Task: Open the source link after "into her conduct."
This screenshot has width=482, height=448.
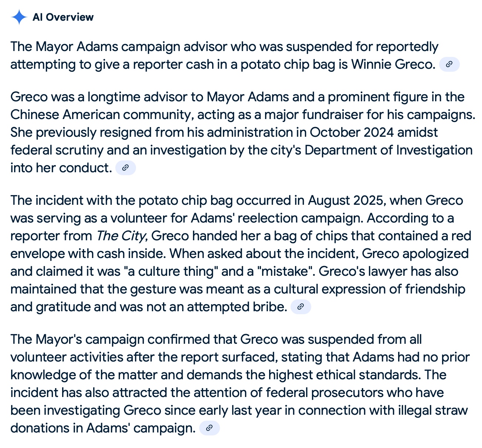Action: [x=126, y=168]
